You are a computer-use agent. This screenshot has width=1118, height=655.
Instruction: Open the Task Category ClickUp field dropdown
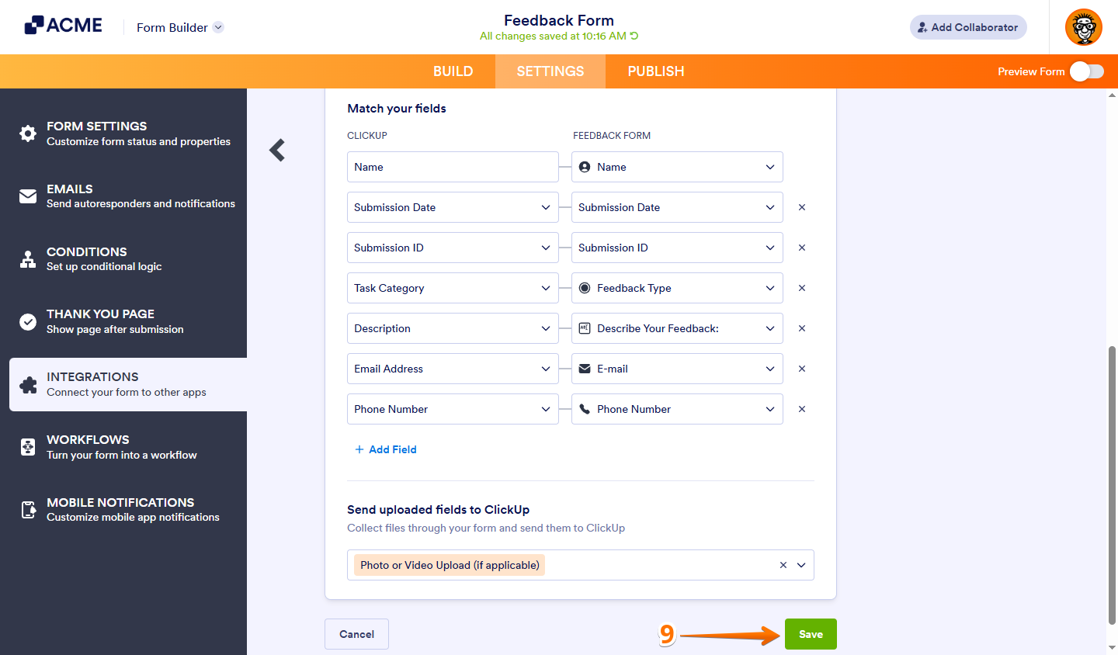coord(546,288)
